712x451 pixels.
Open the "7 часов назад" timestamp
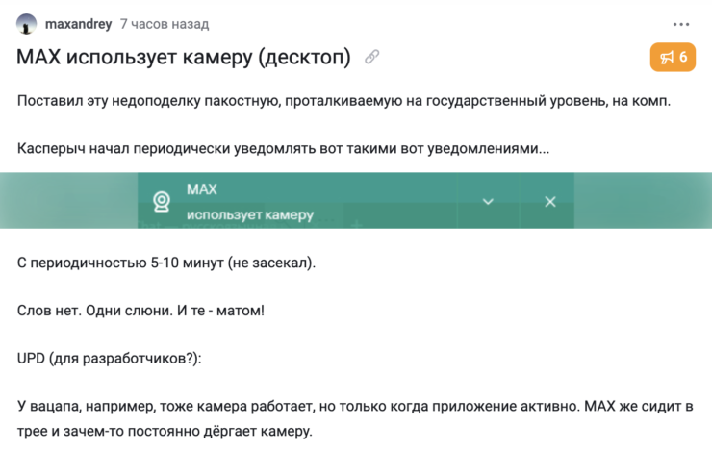coord(165,24)
